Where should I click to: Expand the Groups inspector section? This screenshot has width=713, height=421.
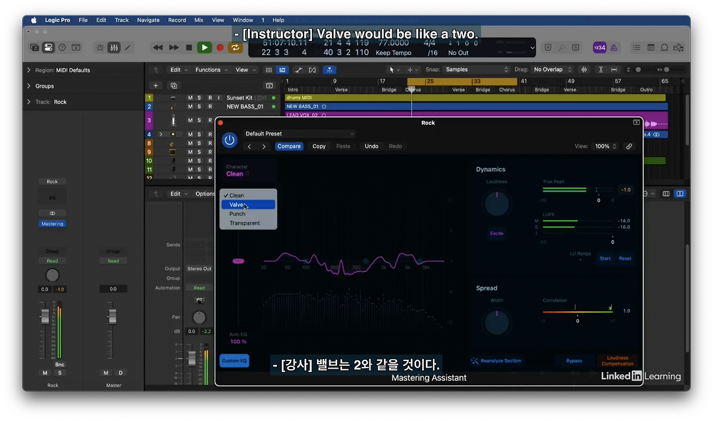tap(29, 86)
